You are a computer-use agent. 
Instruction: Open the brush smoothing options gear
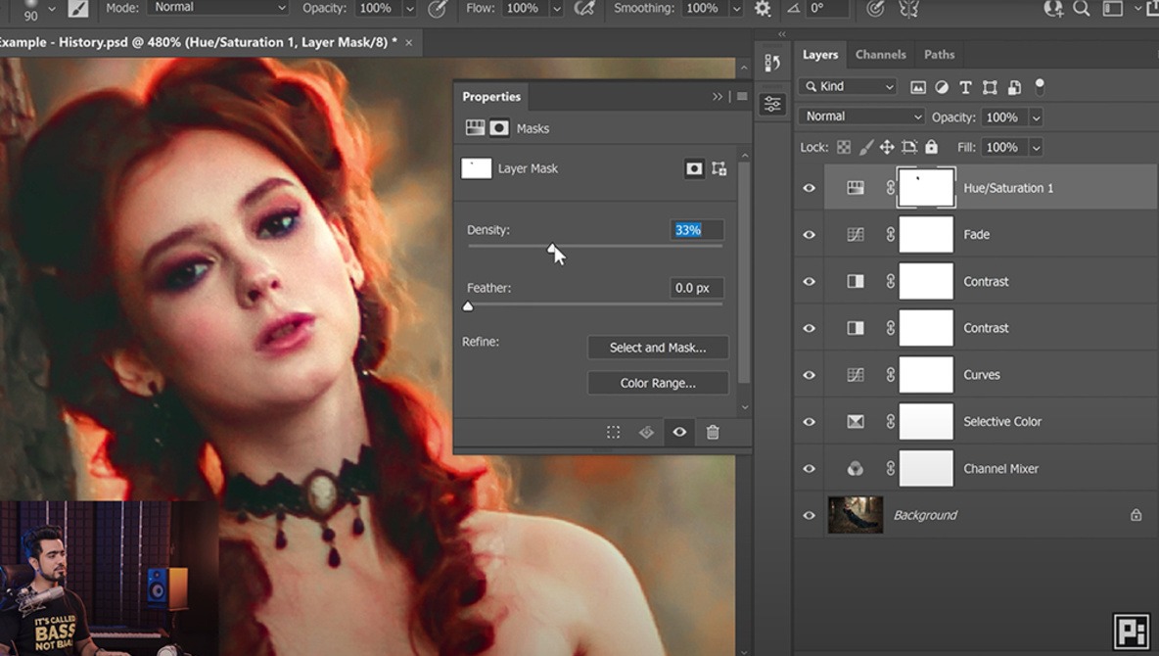pyautogui.click(x=762, y=9)
